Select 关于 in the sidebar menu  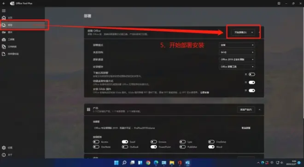tap(10, 155)
